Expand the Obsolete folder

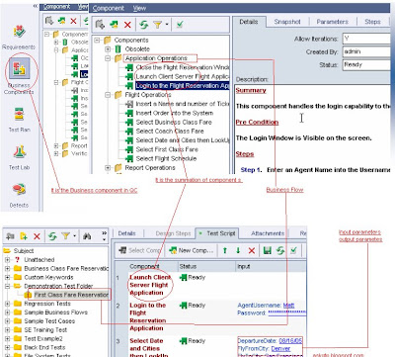(x=108, y=49)
